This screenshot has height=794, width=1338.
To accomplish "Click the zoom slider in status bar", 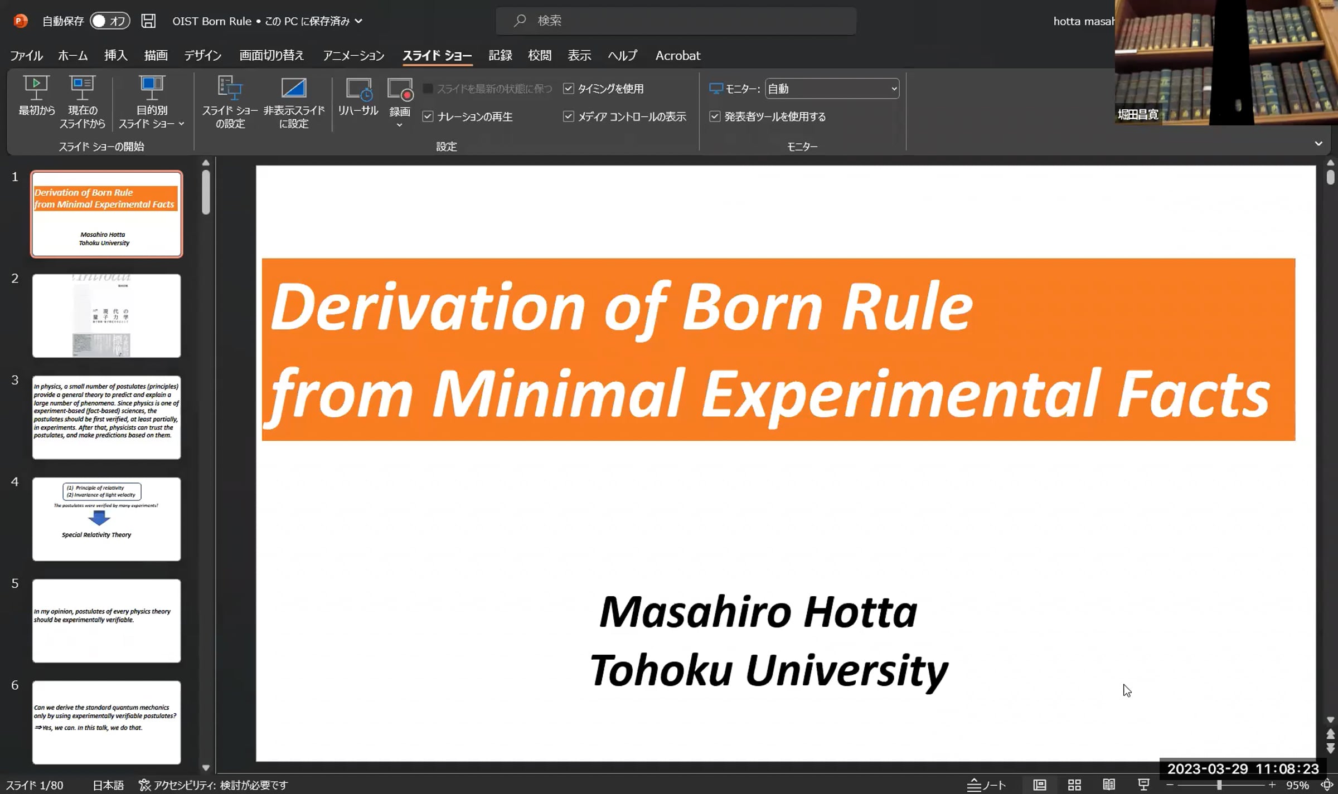I will pos(1219,785).
